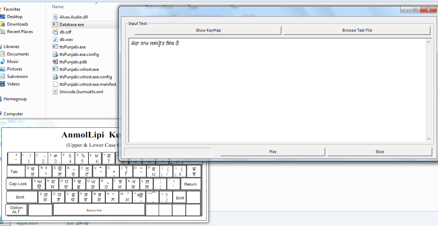Screen dimensions: 438x226
Task: Open the Downloads favorites folder
Action: coord(17,24)
